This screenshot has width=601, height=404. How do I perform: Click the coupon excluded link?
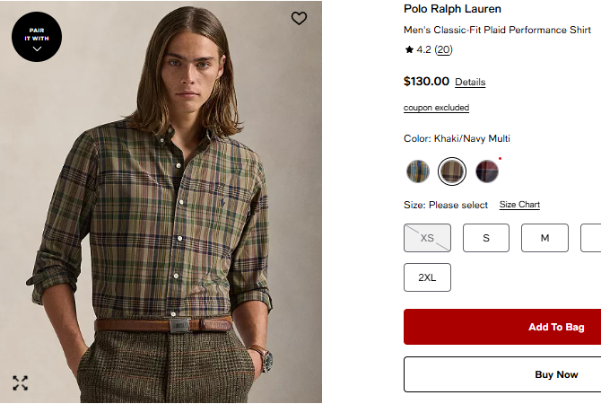point(436,108)
